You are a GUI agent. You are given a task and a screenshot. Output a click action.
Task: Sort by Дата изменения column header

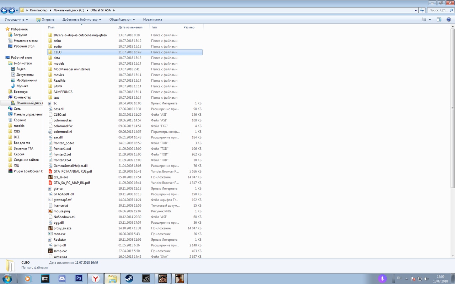click(x=133, y=27)
